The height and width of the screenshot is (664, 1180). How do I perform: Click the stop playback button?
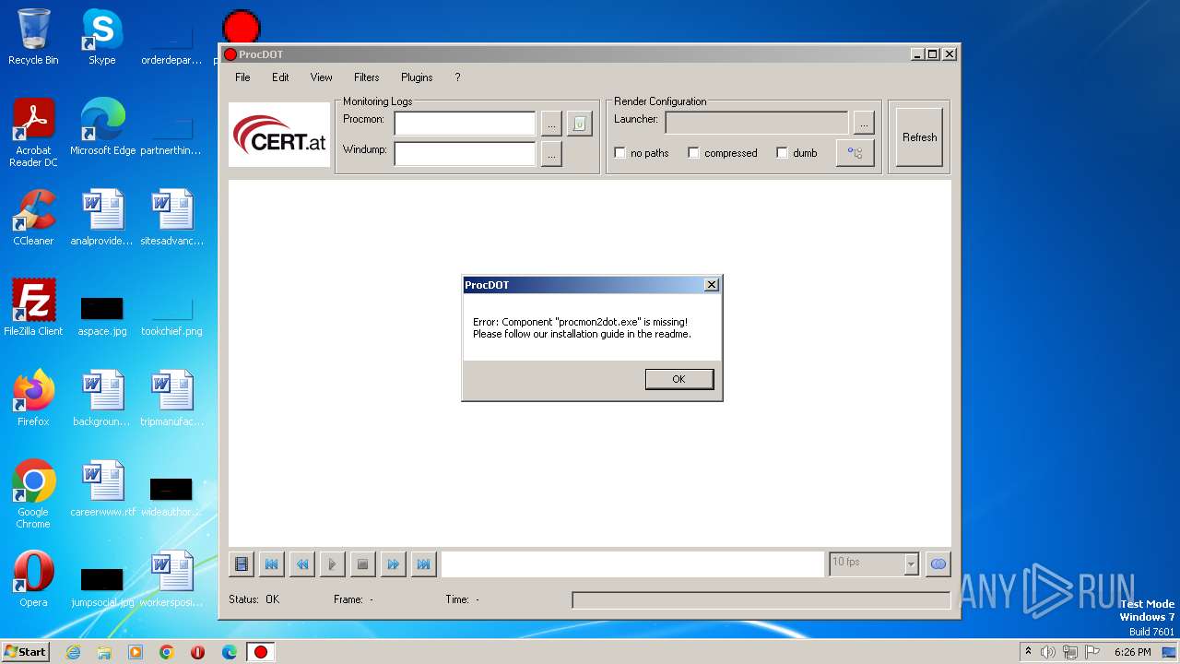363,563
